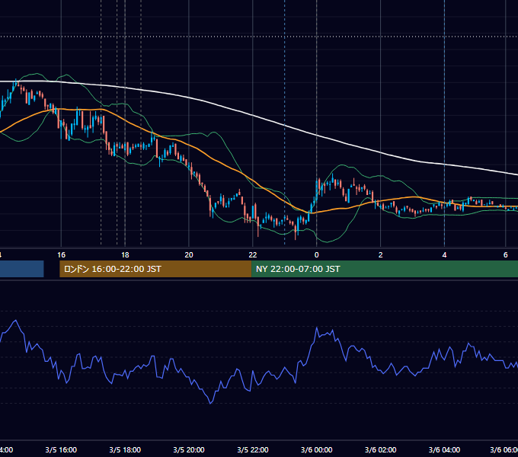
Task: Click the '20' hour label on the upper axis
Action: [189, 255]
